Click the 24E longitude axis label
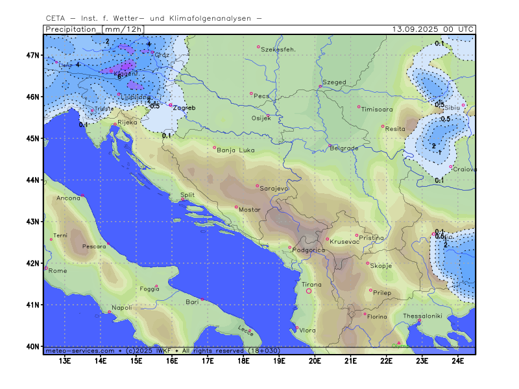 pyautogui.click(x=458, y=361)
